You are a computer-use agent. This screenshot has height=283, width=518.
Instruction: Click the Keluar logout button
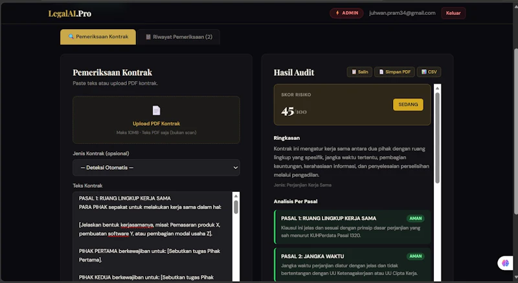453,13
